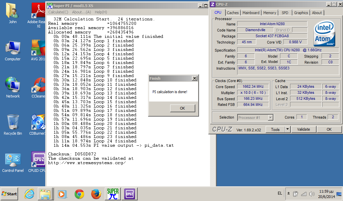
Task: Click the Start button
Action: (9, 194)
